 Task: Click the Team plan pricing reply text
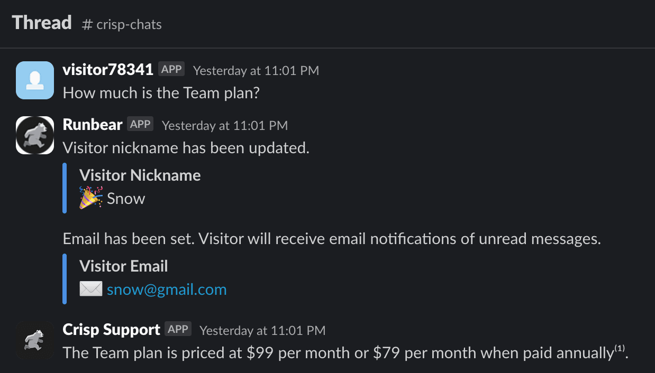click(338, 353)
